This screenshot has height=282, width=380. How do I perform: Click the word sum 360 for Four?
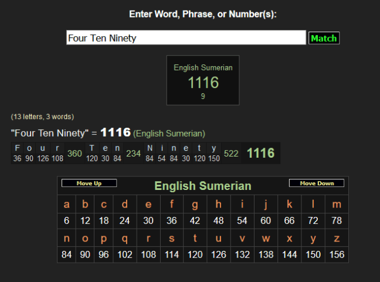(74, 154)
